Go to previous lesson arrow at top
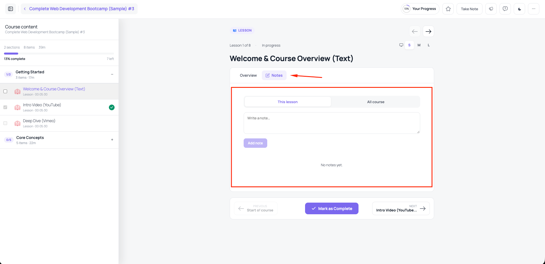This screenshot has width=545, height=264. 415,31
